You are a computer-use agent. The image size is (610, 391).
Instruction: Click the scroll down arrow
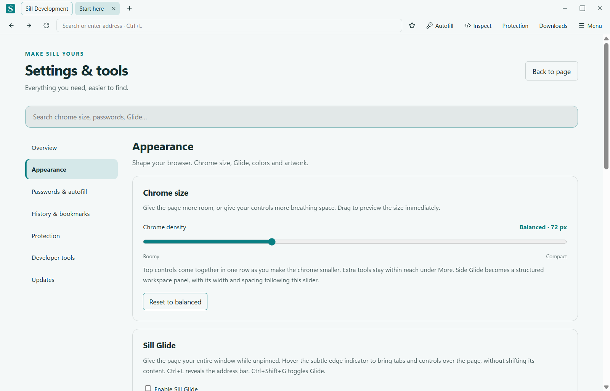pyautogui.click(x=606, y=387)
